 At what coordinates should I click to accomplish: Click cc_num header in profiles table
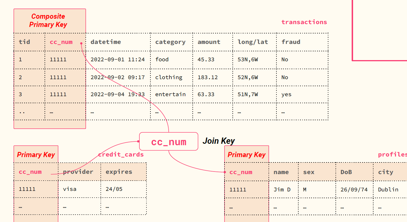[241, 172]
